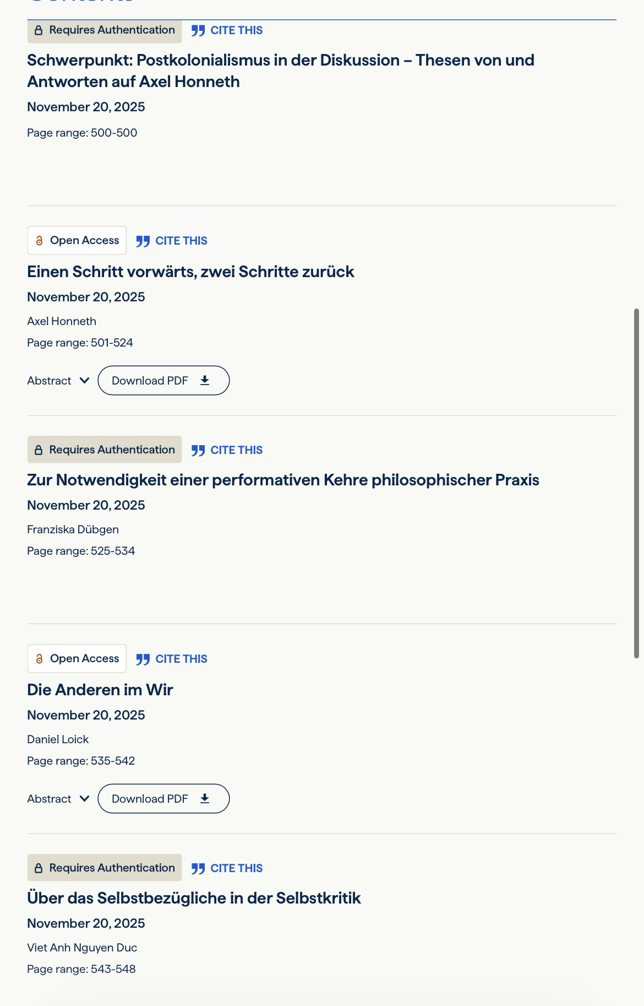Download PDF of Einen Schritt vorwärts article
The image size is (644, 1006).
(x=163, y=381)
